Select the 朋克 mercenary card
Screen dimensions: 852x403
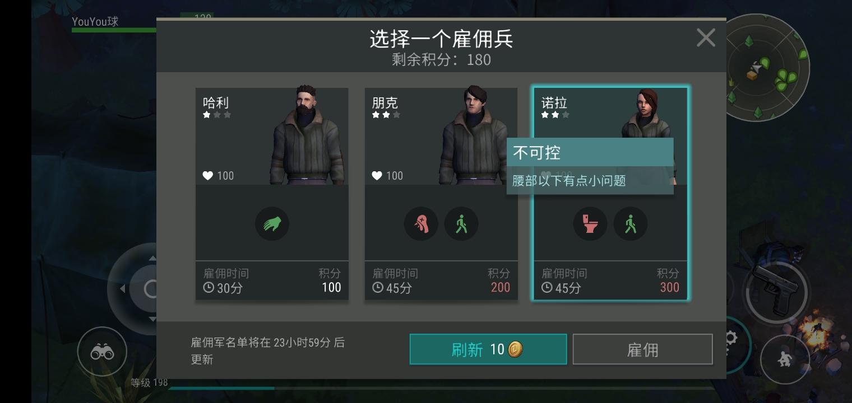[x=441, y=194]
